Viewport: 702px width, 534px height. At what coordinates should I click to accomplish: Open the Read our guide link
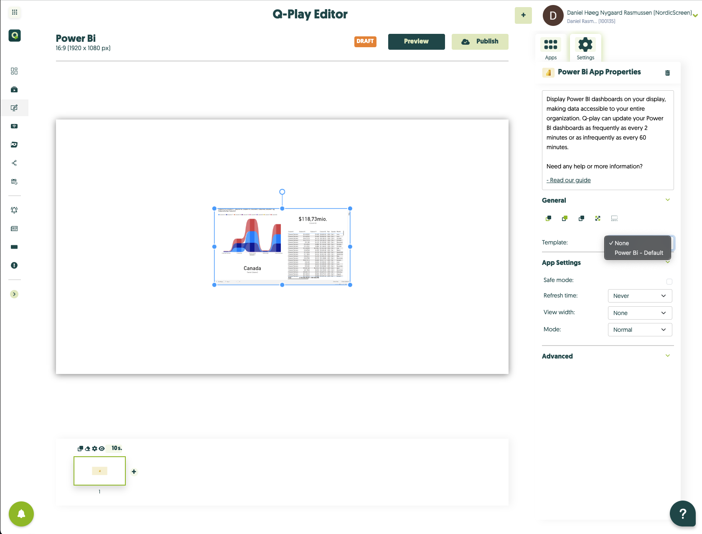(x=569, y=180)
